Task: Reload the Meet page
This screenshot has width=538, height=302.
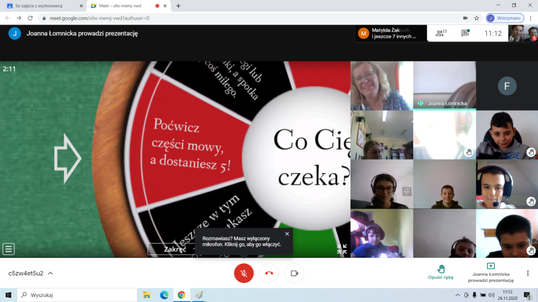Action: click(x=30, y=18)
